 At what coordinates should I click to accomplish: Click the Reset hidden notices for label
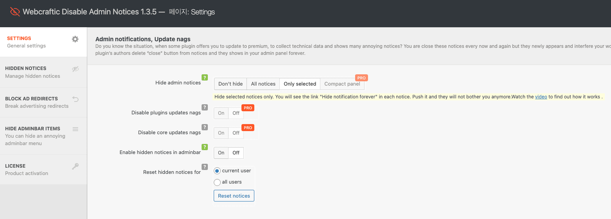[x=172, y=172]
